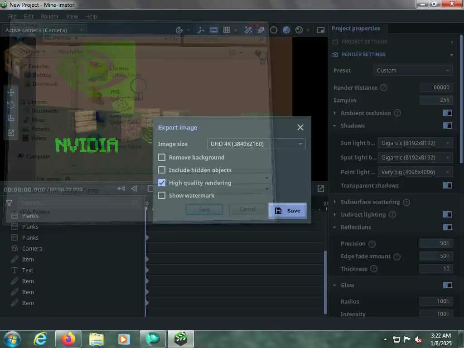
Task: Toggle the Glow switch
Action: click(x=447, y=285)
